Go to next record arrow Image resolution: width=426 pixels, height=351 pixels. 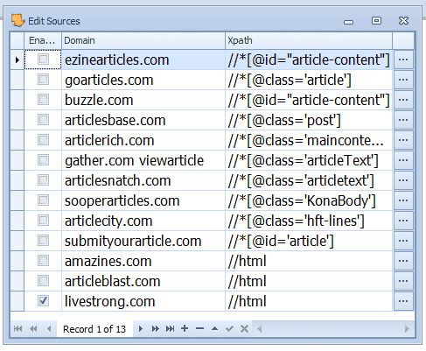coord(141,329)
